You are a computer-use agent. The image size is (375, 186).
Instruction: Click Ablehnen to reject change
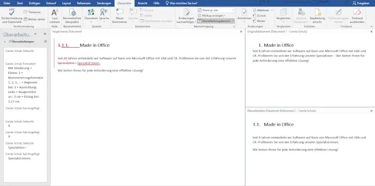tap(261, 10)
